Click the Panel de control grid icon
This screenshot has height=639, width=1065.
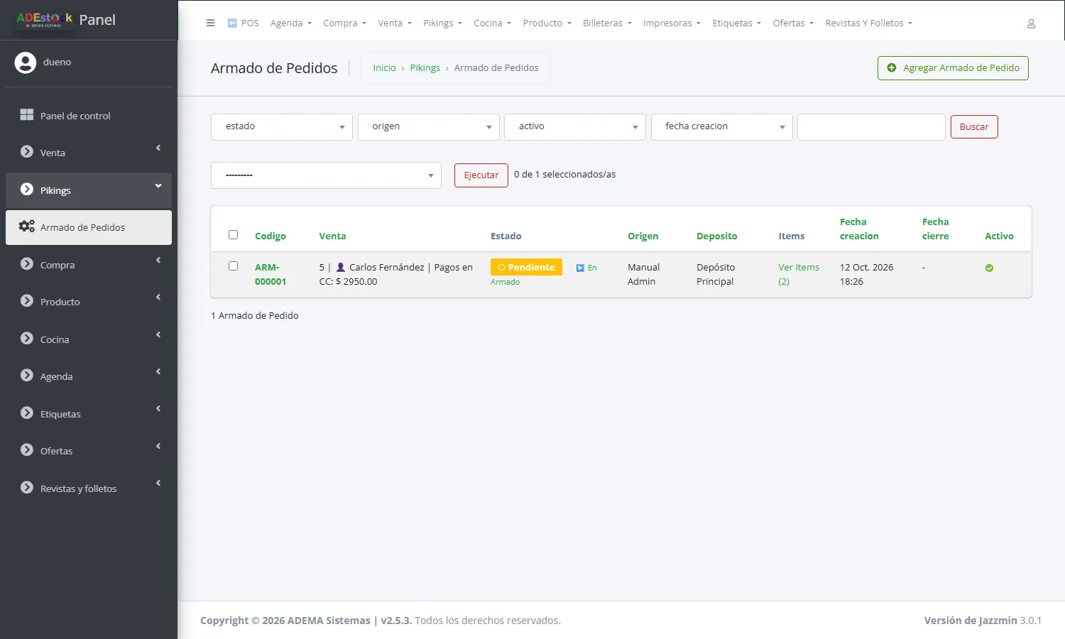click(27, 115)
